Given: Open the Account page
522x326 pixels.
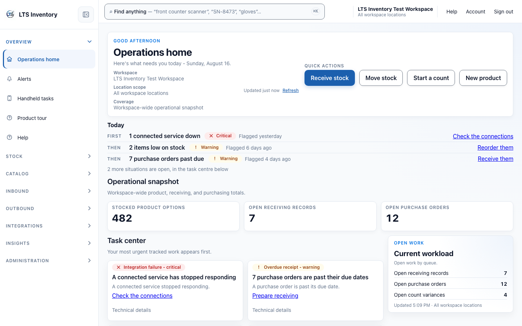Looking at the screenshot, I should pyautogui.click(x=476, y=12).
